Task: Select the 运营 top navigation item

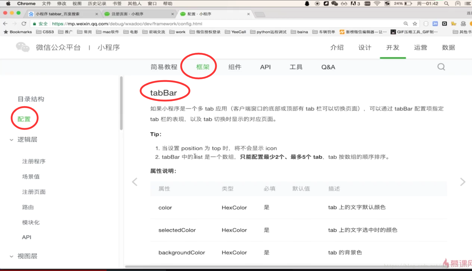Action: (421, 47)
